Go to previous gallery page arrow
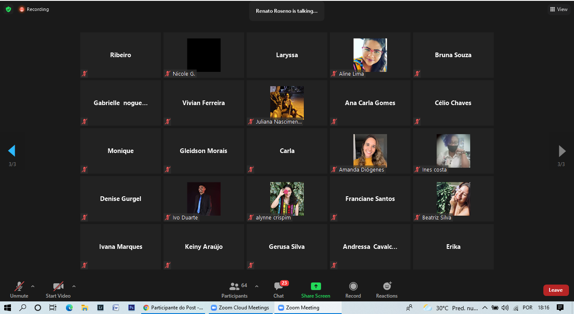574x314 pixels. click(12, 151)
